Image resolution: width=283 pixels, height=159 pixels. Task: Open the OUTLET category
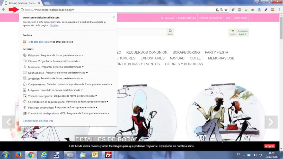[196, 58]
